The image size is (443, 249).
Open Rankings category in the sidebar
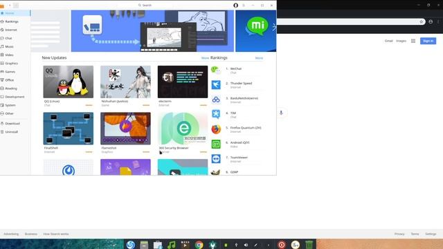coord(15,21)
